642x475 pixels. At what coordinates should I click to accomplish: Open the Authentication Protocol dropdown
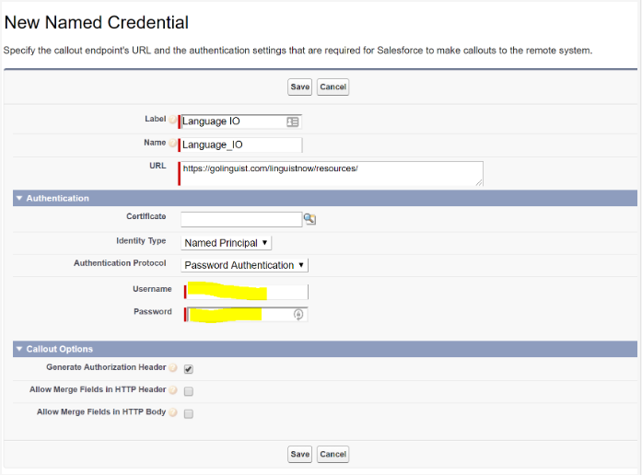244,265
